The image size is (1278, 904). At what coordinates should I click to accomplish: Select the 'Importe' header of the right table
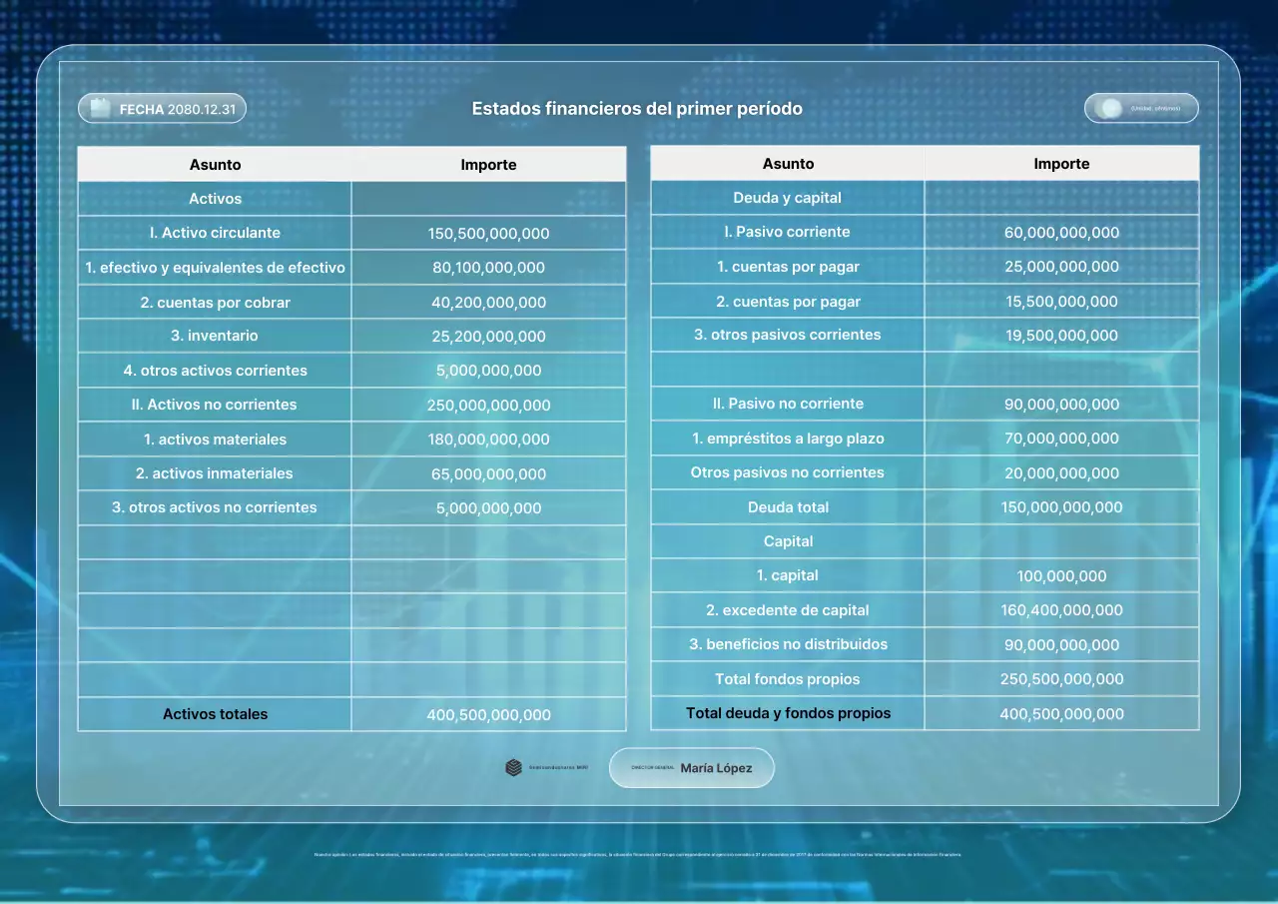point(1061,163)
